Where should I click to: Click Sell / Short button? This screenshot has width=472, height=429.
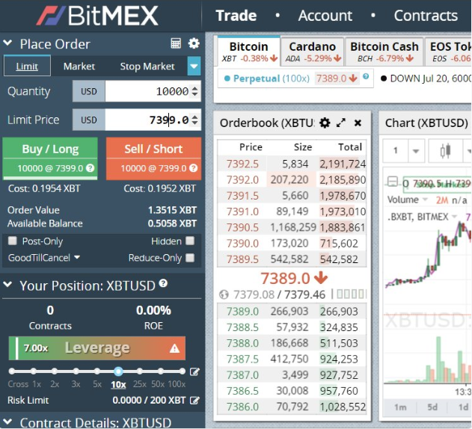[x=153, y=158]
